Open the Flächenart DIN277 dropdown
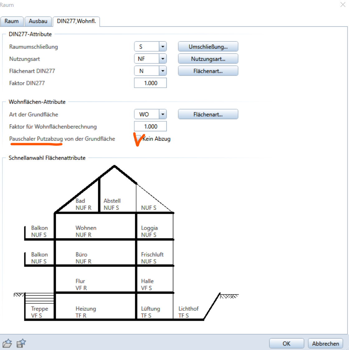The image size is (349, 350). (x=163, y=71)
